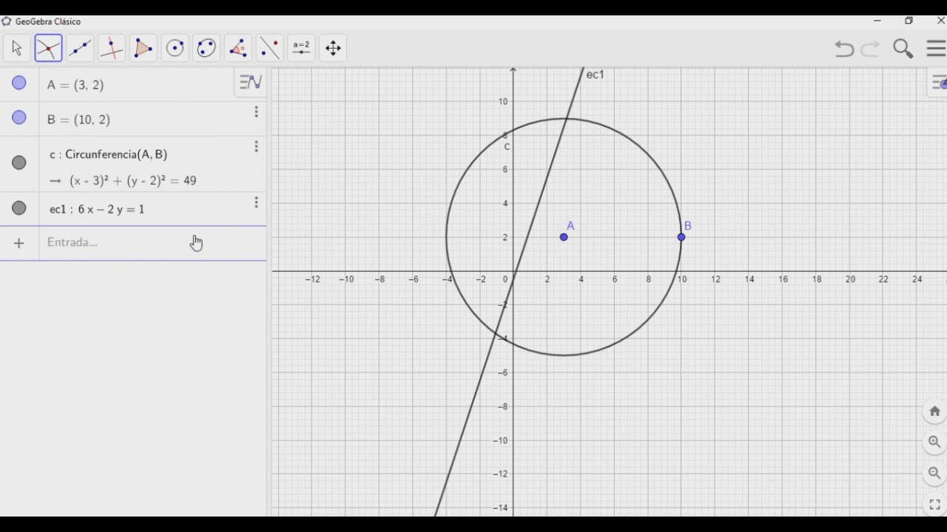Restore down the GeoGebra window
Image resolution: width=947 pixels, height=532 pixels.
pos(909,21)
